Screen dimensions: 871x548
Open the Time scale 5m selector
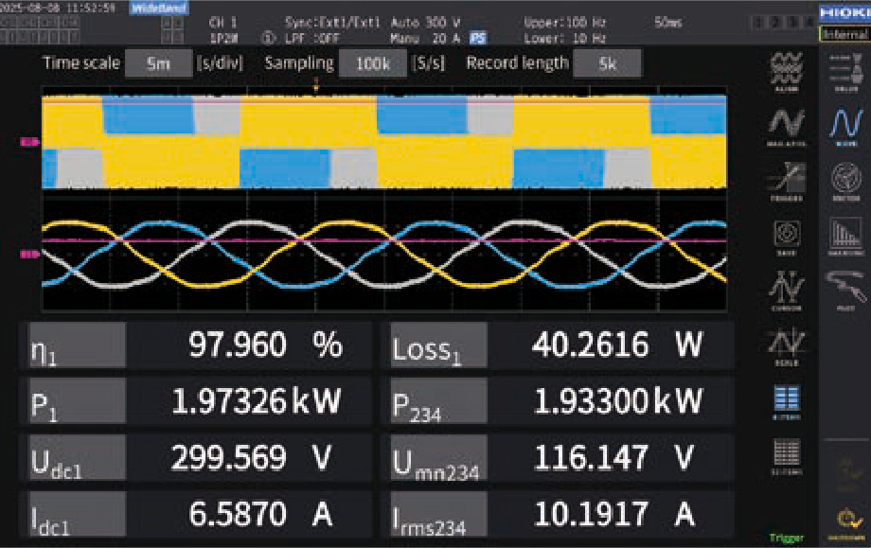tap(157, 63)
